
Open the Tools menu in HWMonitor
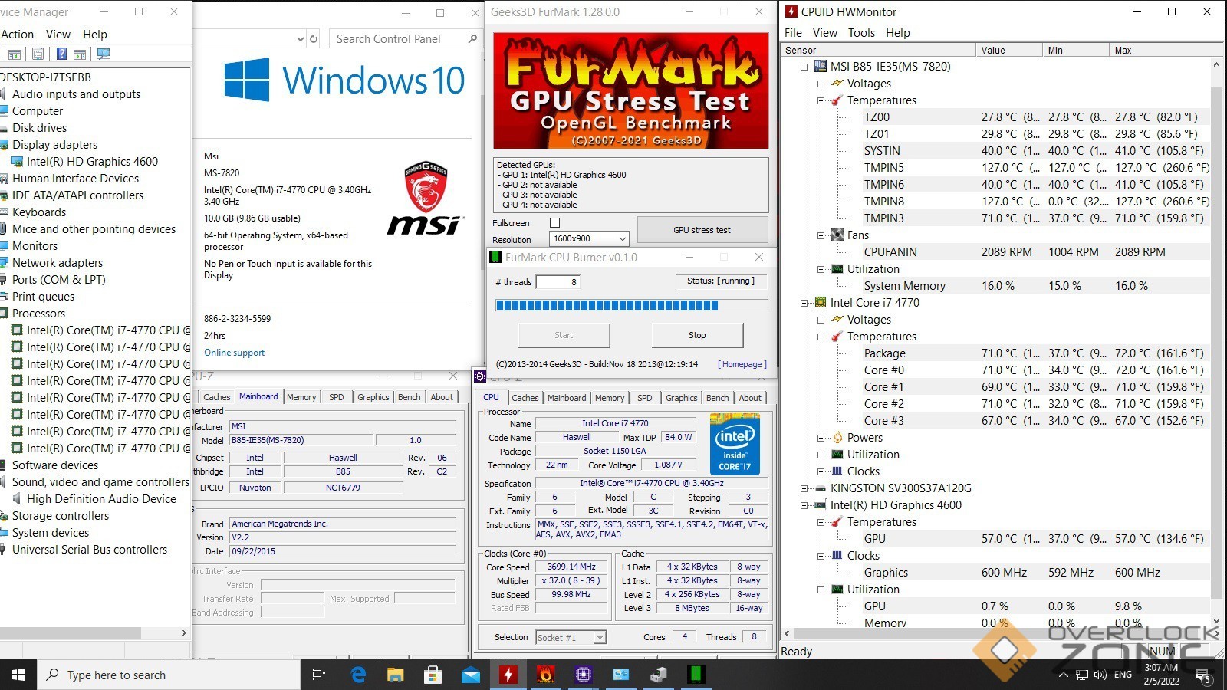pos(860,33)
